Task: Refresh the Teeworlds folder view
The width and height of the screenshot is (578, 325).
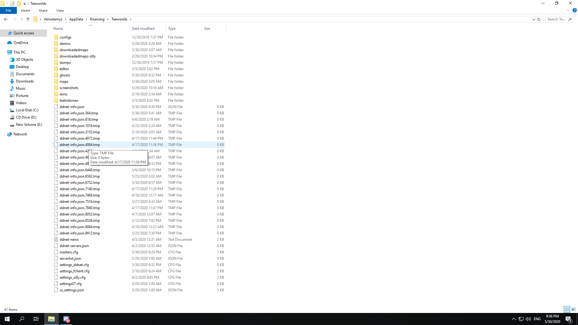Action: [539, 19]
